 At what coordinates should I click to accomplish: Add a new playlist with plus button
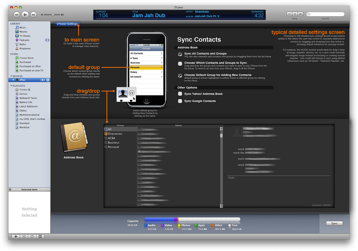tap(15, 236)
